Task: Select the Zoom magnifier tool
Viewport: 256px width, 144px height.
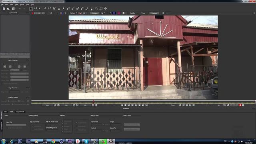Action: [x=64, y=9]
